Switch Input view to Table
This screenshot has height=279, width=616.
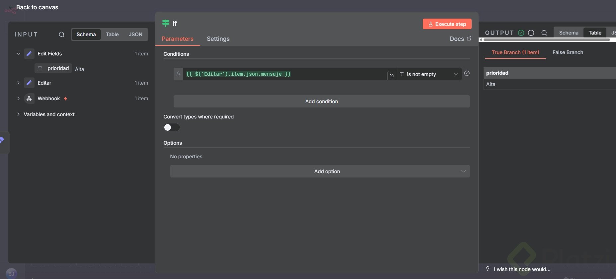coord(112,35)
